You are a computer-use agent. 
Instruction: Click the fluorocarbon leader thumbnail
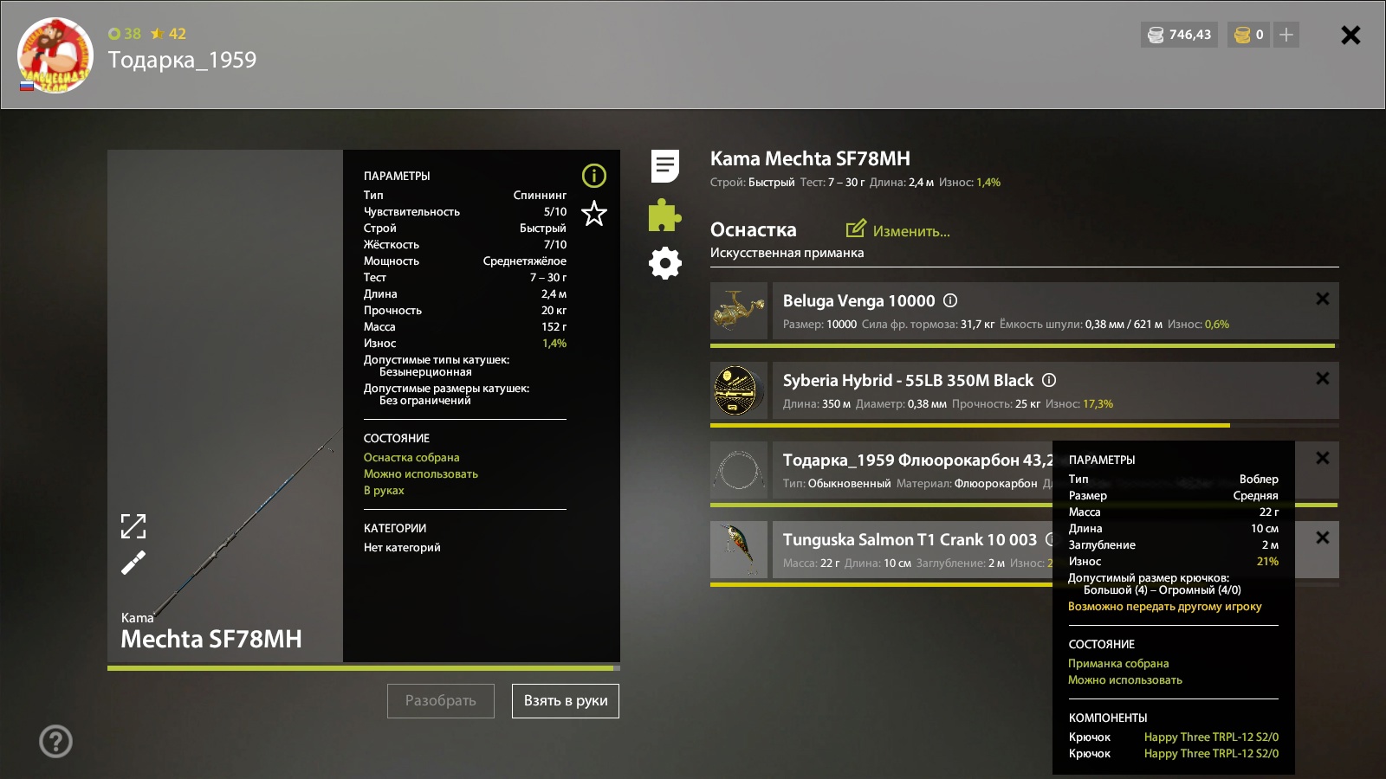(739, 470)
